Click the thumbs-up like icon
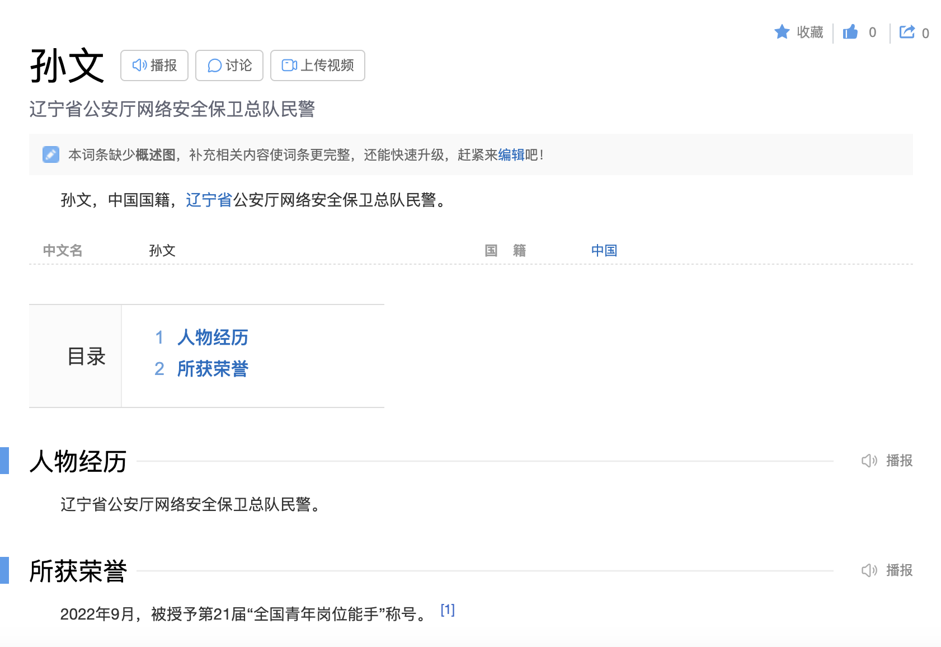The height and width of the screenshot is (647, 941). [x=850, y=32]
